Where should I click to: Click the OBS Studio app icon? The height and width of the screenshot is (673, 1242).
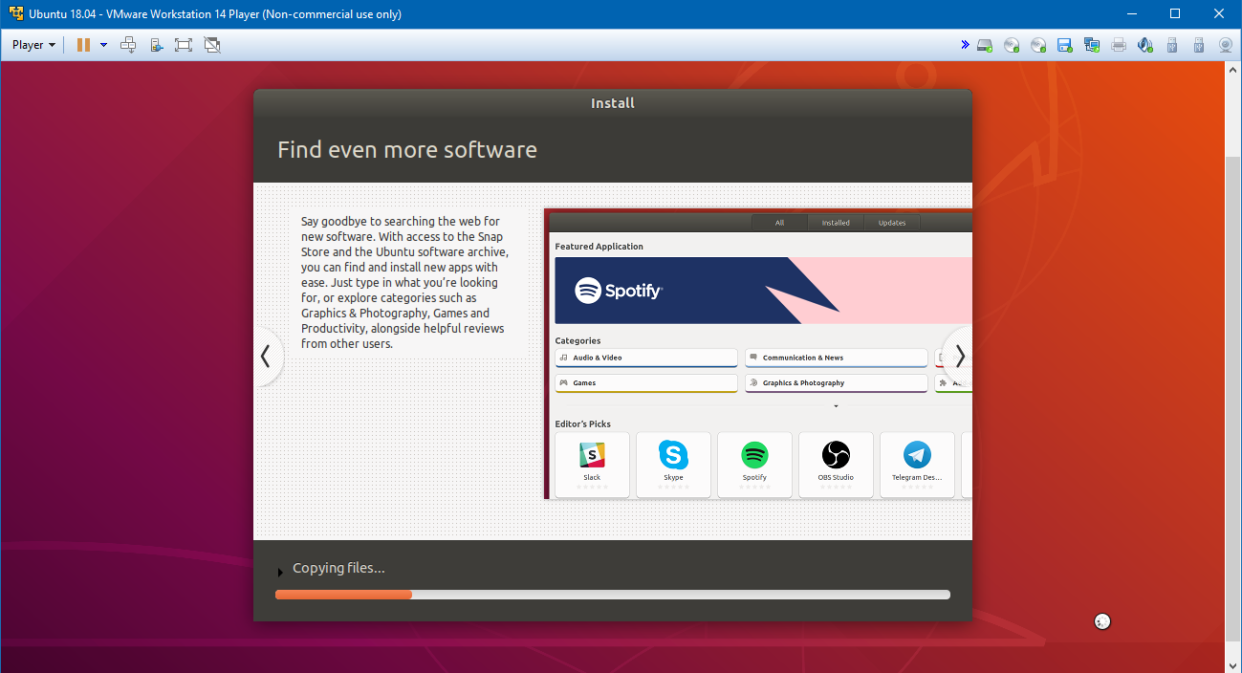(836, 455)
